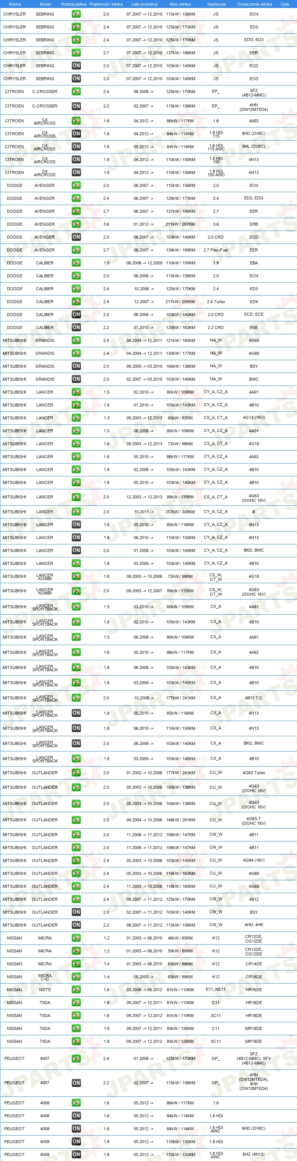Click the Oznaczenie silnika column header

254,4
